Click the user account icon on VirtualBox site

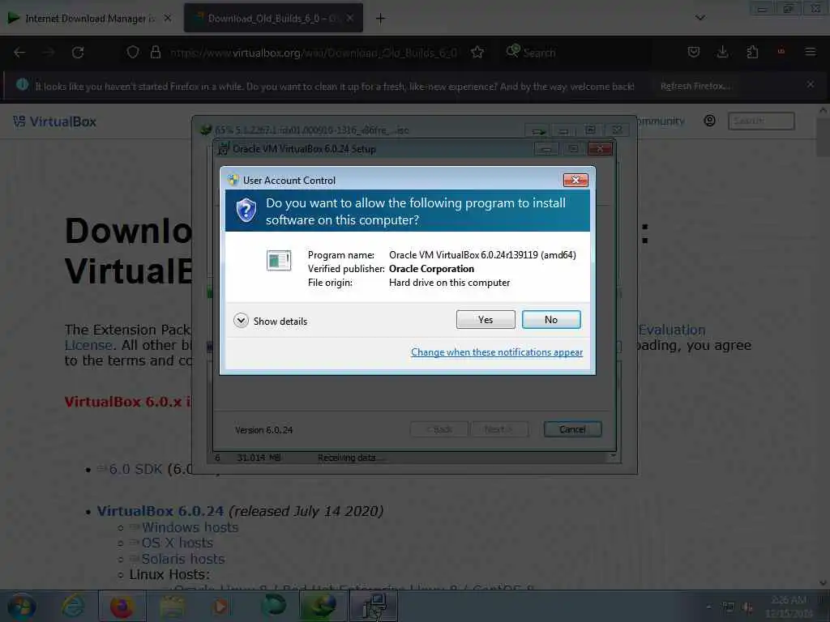point(709,121)
